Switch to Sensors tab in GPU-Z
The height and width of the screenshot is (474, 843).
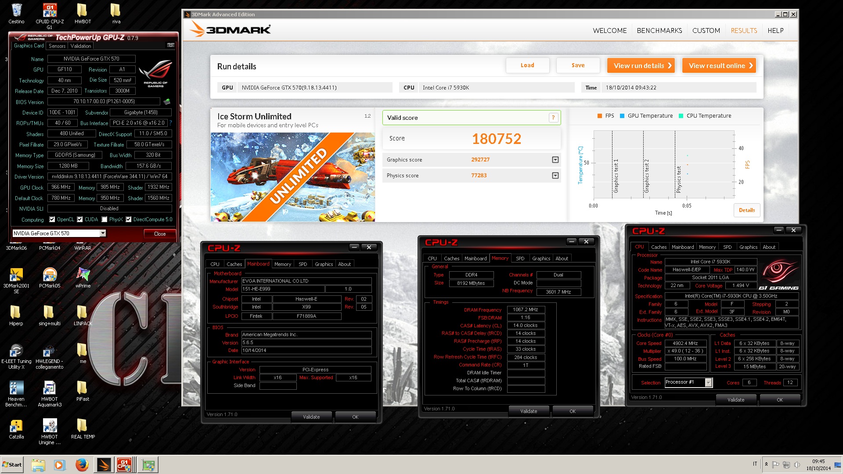coord(57,46)
